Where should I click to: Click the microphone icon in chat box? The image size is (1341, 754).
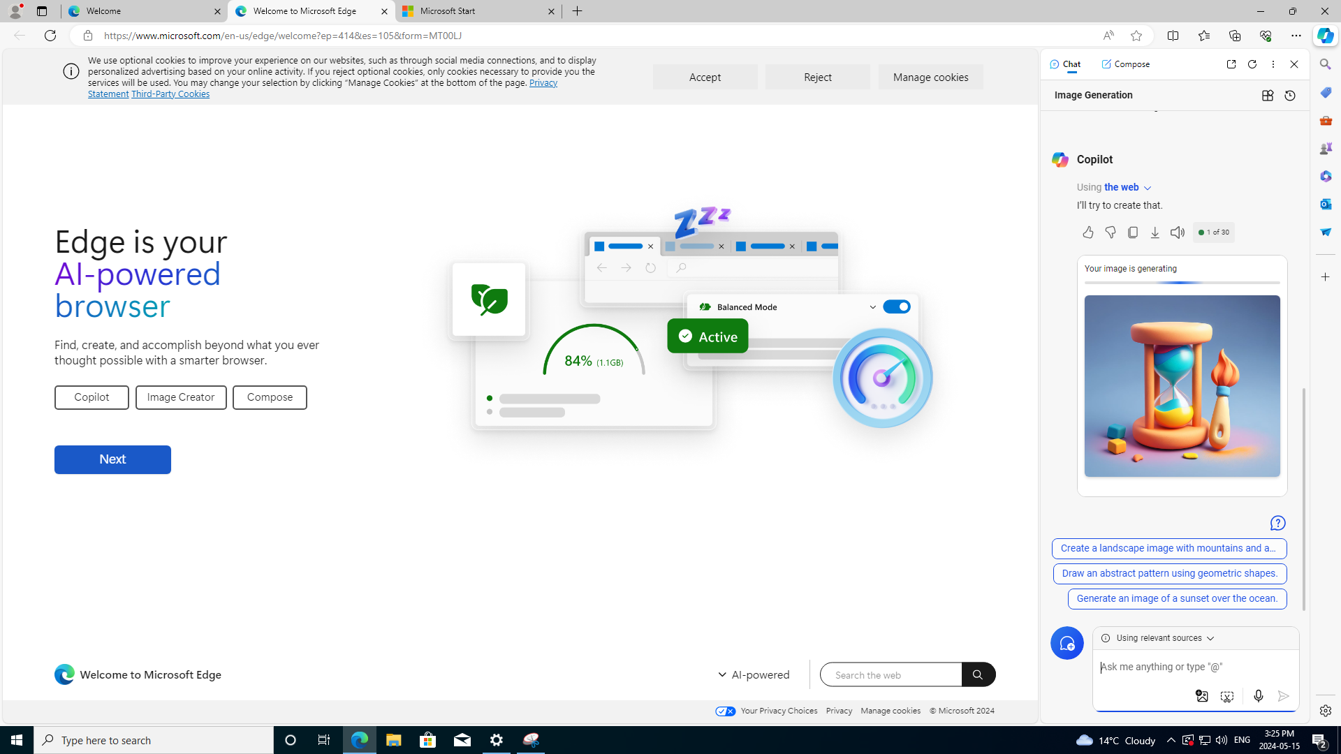point(1258,696)
